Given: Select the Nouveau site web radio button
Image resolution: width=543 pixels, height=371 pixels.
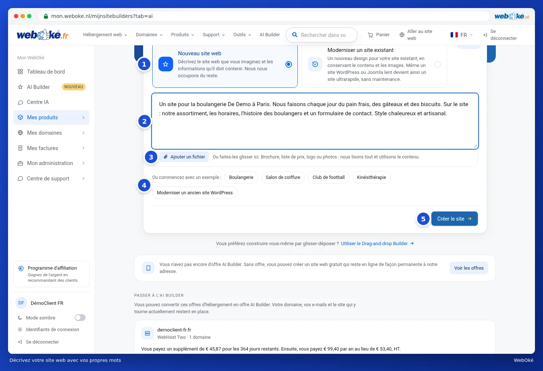Looking at the screenshot, I should click(x=289, y=64).
